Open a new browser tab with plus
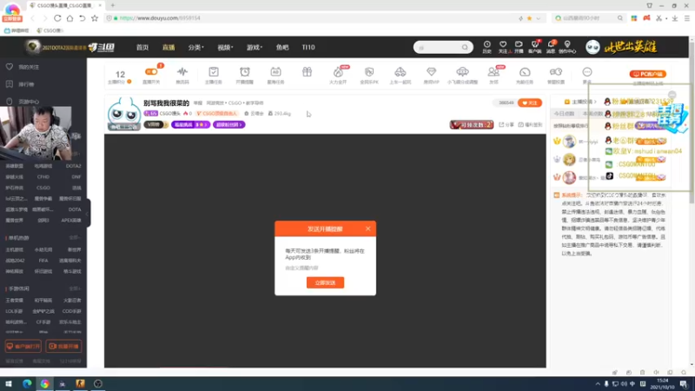Screen dimensions: 695x391 (x=113, y=5)
